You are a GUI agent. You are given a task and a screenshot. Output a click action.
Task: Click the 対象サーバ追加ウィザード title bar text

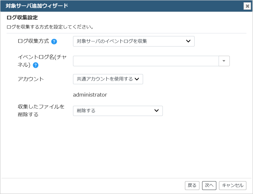37,6
